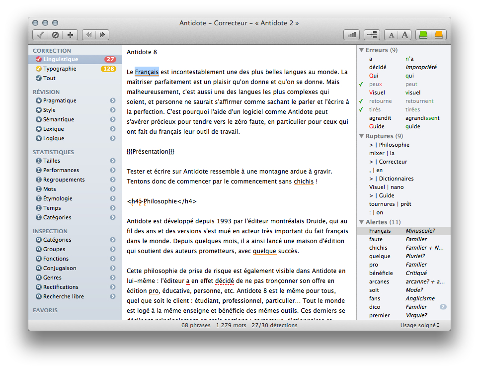Click the blue Tout check icon
The width and height of the screenshot is (479, 370).
pos(38,78)
